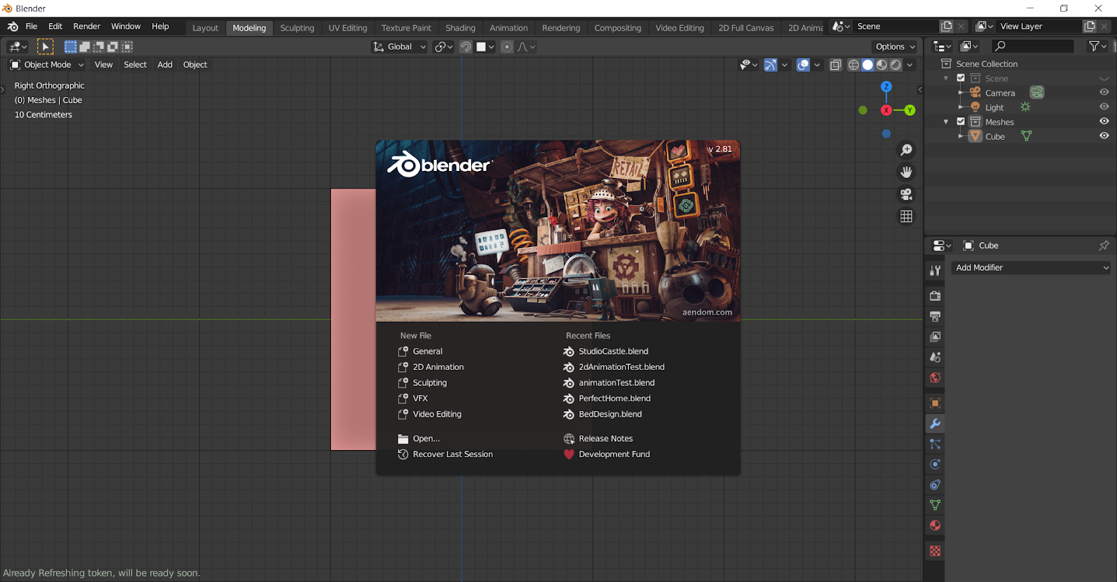This screenshot has height=582, width=1117.
Task: Click the Blender logo app menu
Action: click(13, 27)
